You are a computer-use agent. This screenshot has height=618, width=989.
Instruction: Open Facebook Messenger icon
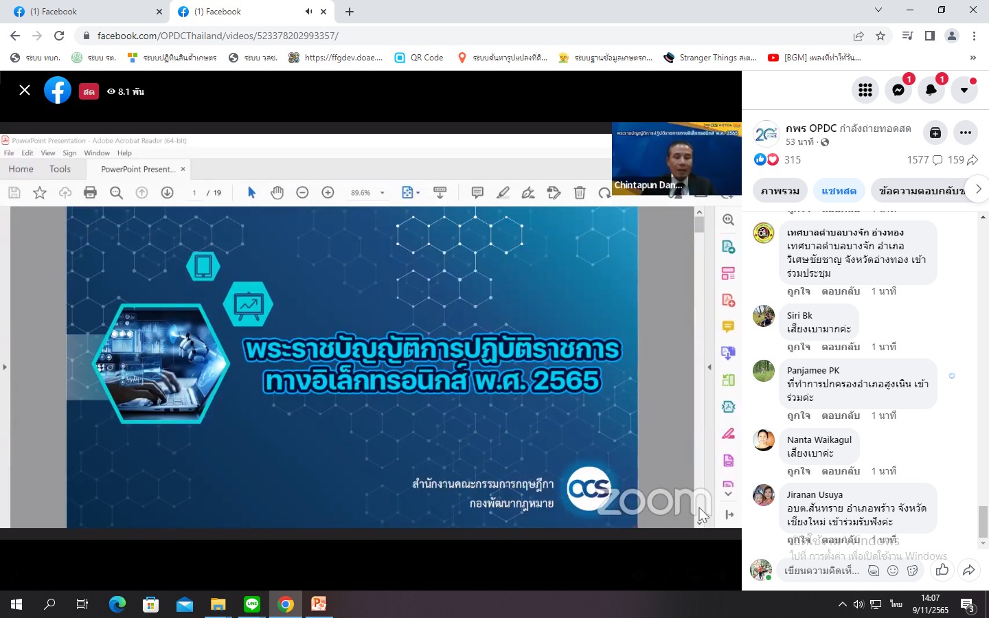coord(898,90)
